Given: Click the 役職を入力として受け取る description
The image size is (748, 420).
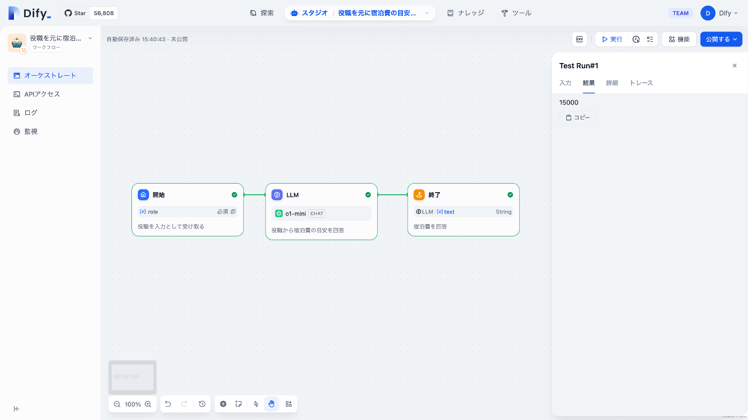Looking at the screenshot, I should tap(171, 226).
